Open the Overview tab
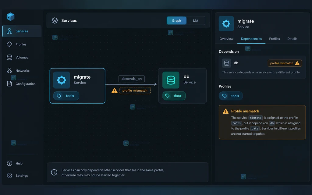Screen dimensions: 312x195 coord(226,39)
